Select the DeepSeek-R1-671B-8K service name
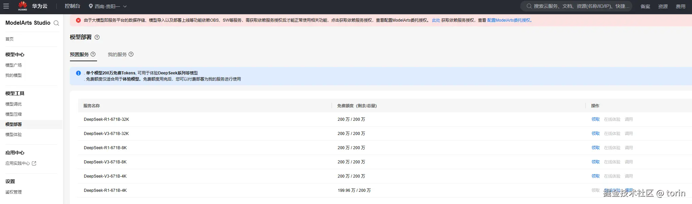The height and width of the screenshot is (204, 692). (x=105, y=148)
